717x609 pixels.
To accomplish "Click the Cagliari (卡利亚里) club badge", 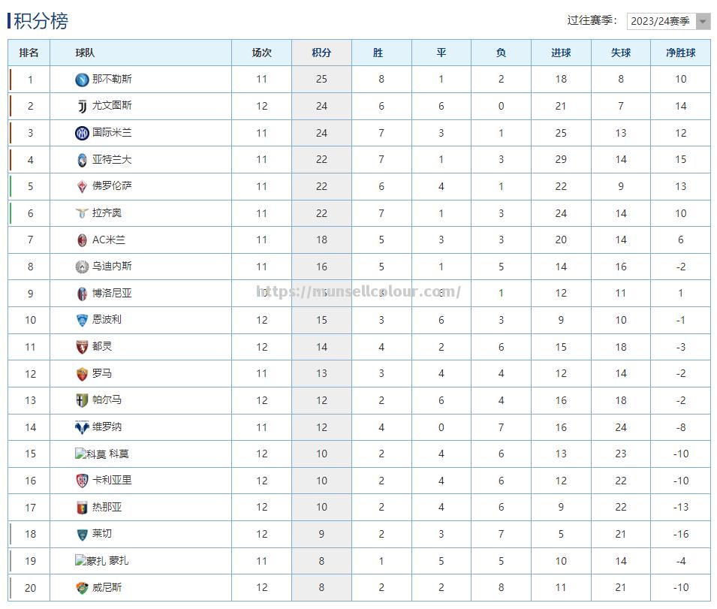I will point(82,481).
